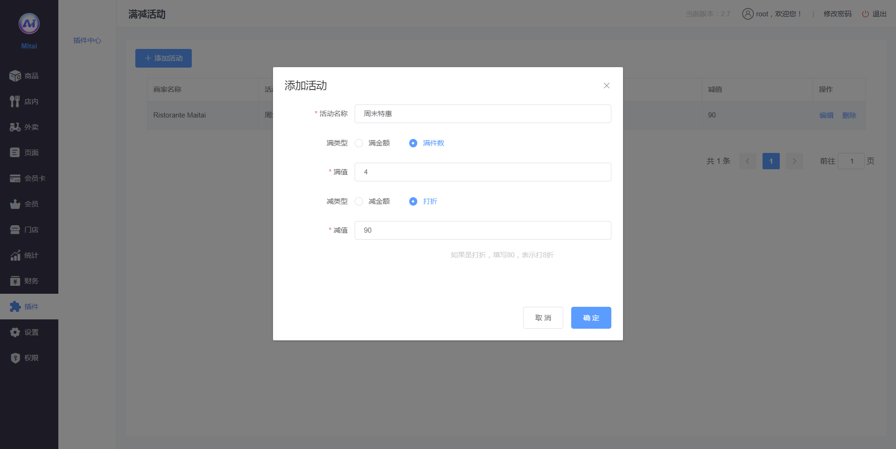
Task: Click the 商品 box icon in sidebar
Action: pyautogui.click(x=15, y=76)
